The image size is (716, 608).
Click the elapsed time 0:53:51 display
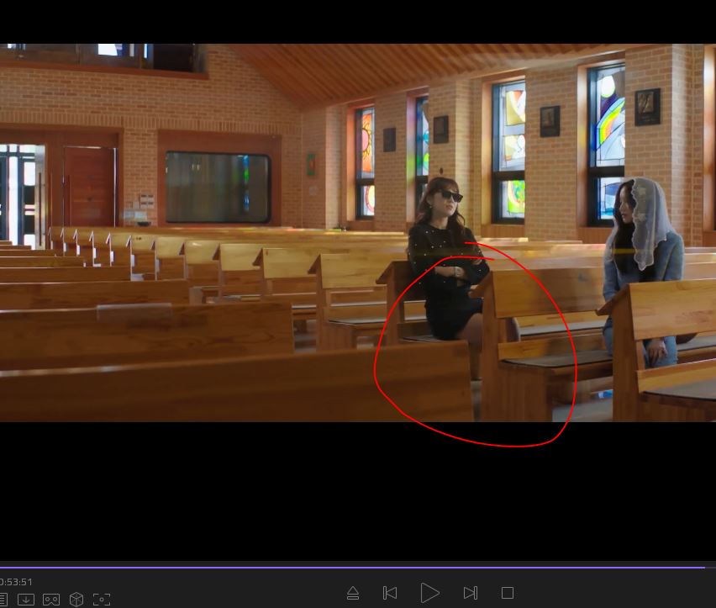click(16, 582)
